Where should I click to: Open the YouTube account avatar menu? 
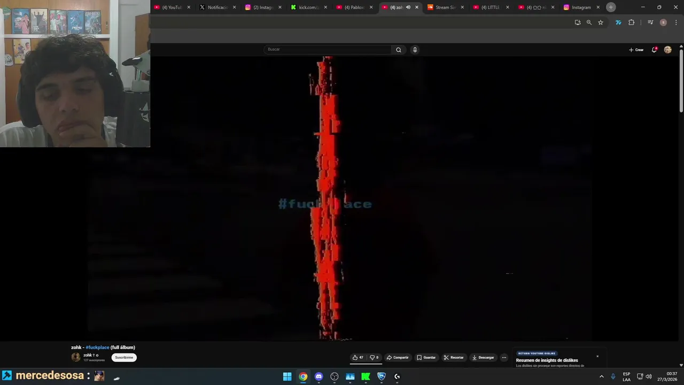(x=667, y=50)
